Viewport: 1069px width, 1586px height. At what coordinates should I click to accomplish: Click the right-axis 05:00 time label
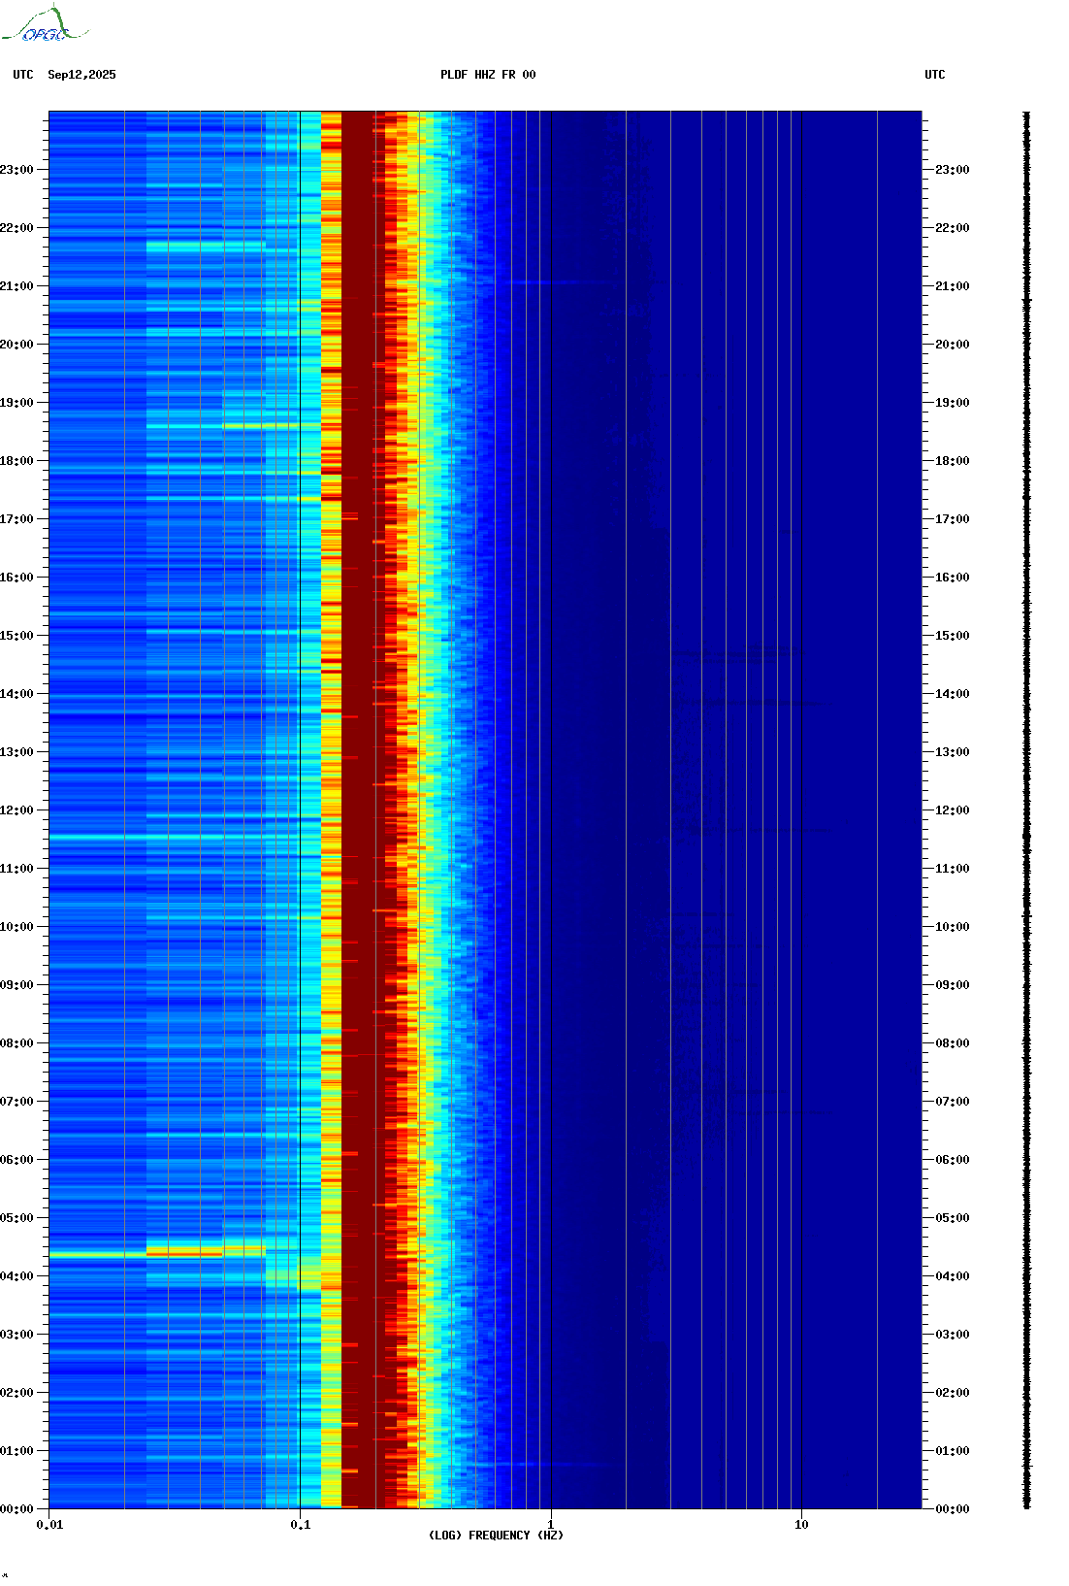[x=953, y=1218]
